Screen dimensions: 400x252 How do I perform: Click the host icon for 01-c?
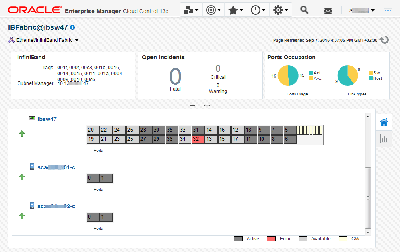pyautogui.click(x=32, y=167)
